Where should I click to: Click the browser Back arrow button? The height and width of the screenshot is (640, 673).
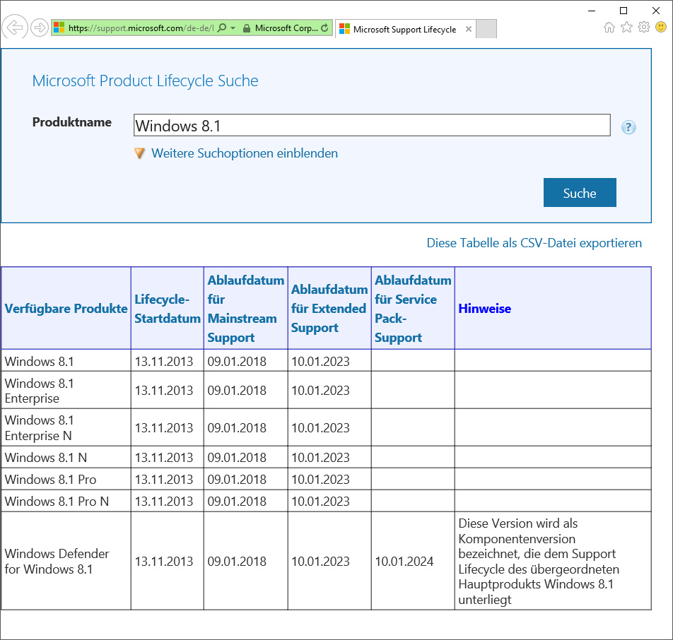(x=14, y=28)
